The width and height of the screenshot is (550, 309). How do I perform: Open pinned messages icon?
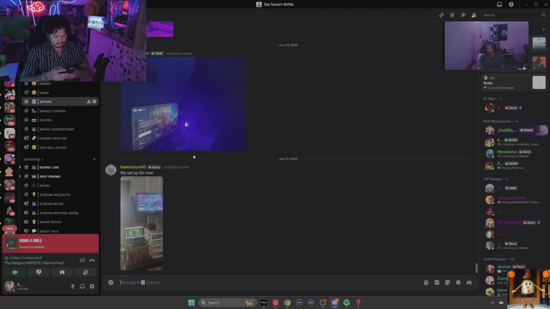[x=463, y=15]
